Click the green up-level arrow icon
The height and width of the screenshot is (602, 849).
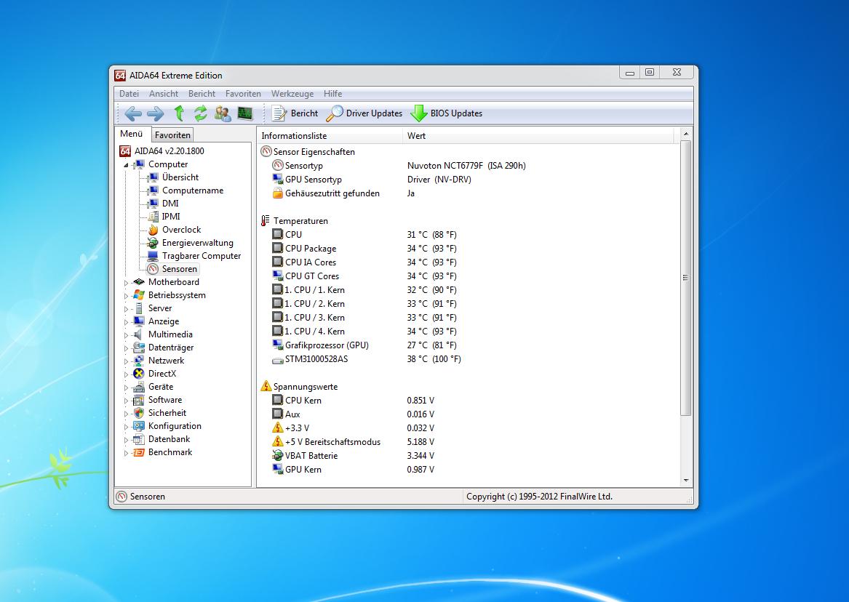pyautogui.click(x=179, y=113)
